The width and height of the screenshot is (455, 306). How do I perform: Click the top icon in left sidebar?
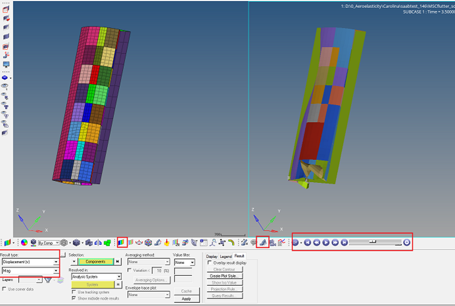6,10
